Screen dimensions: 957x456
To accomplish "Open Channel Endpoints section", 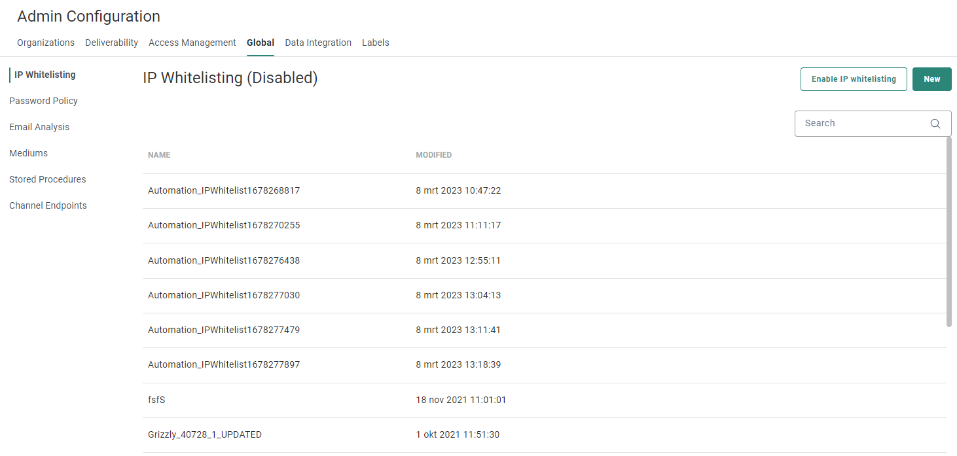I will coord(48,205).
